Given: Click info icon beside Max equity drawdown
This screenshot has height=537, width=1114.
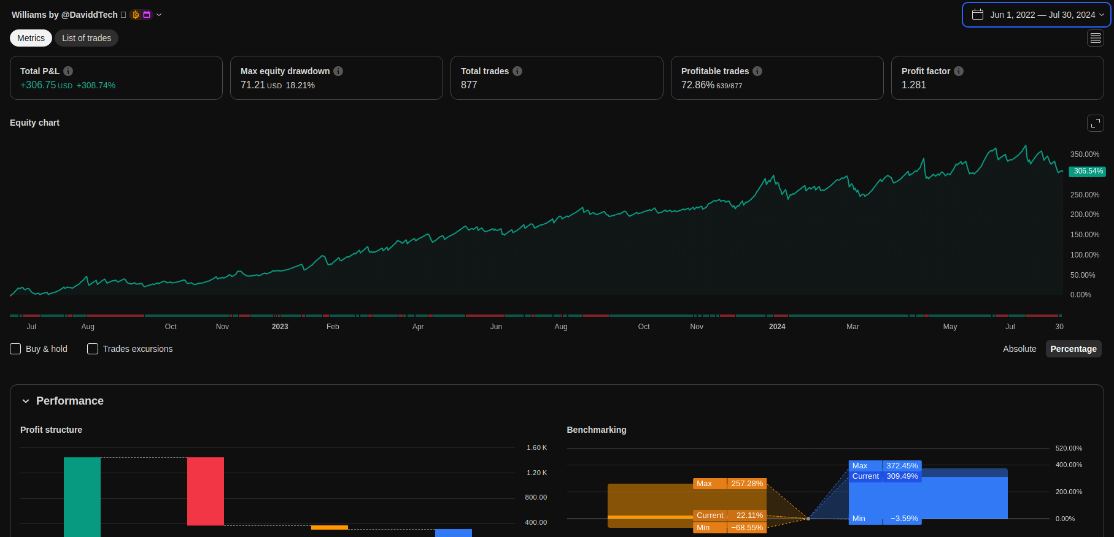Looking at the screenshot, I should coord(338,71).
